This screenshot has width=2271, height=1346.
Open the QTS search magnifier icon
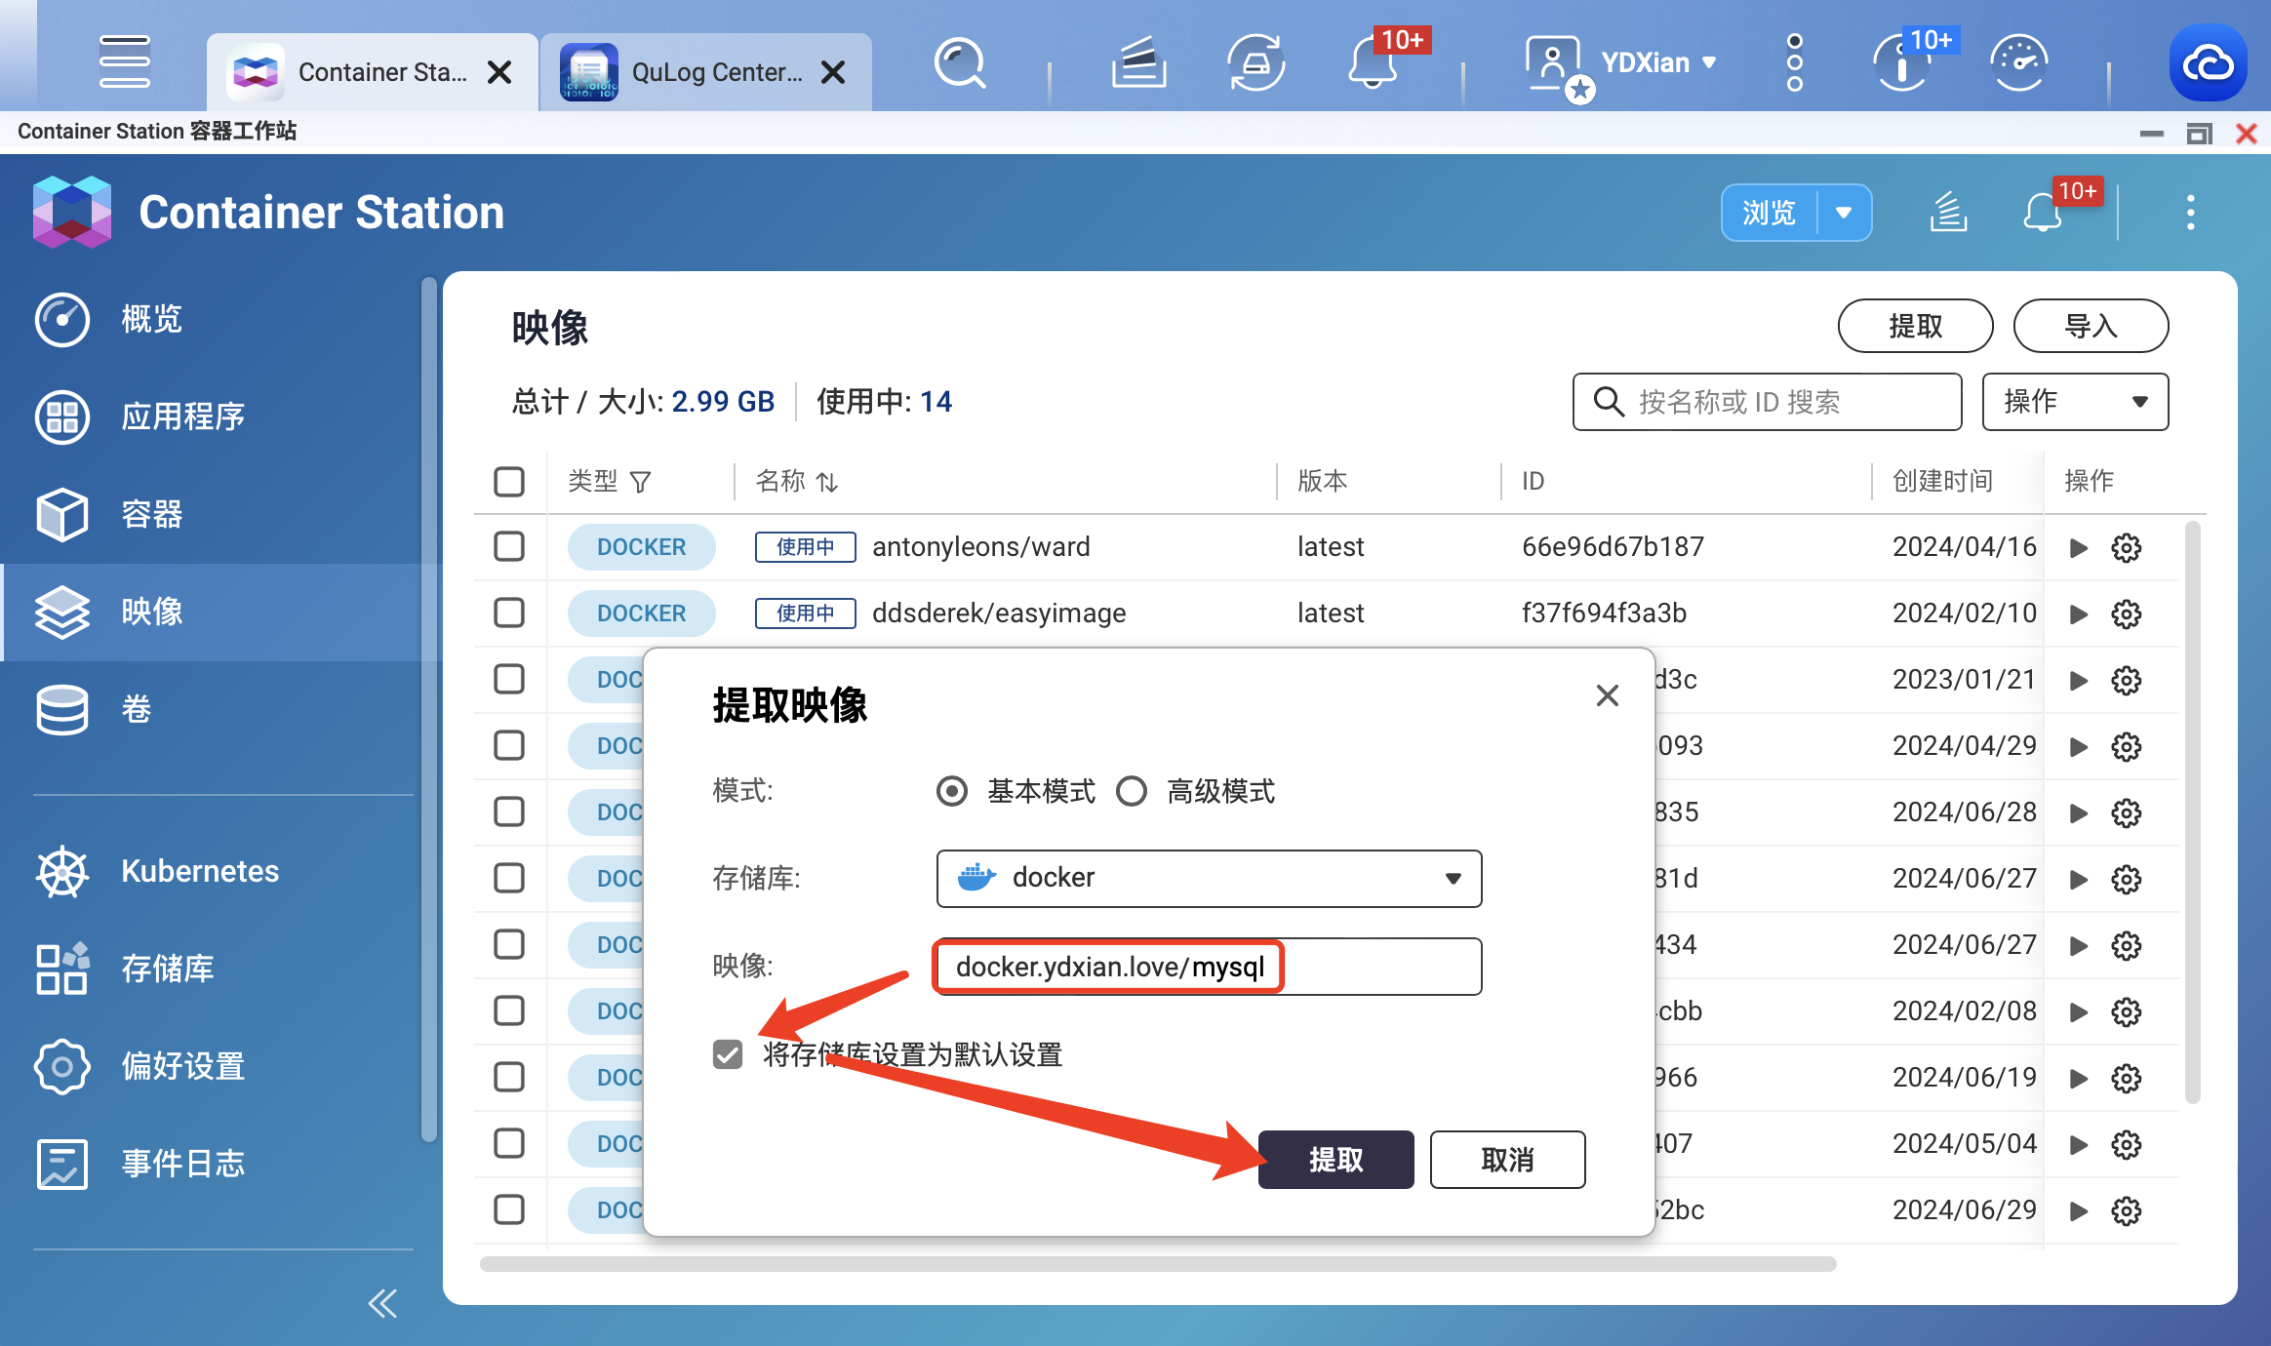(x=961, y=64)
